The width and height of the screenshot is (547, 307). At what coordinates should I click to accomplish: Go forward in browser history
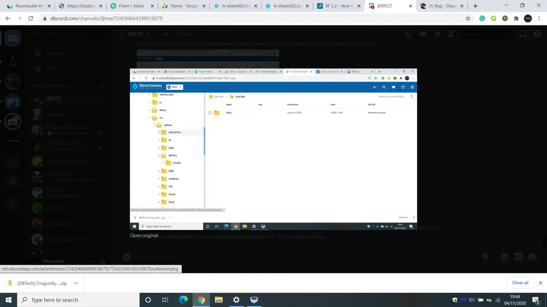point(19,18)
